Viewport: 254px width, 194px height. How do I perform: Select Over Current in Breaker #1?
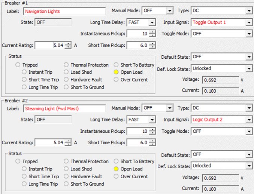click(x=116, y=80)
